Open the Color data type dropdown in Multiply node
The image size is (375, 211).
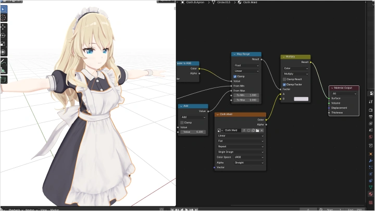pos(296,68)
